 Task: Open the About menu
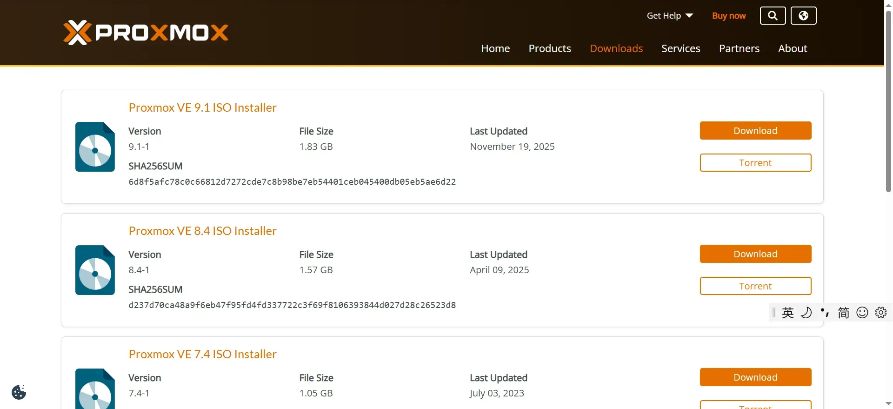(x=793, y=48)
